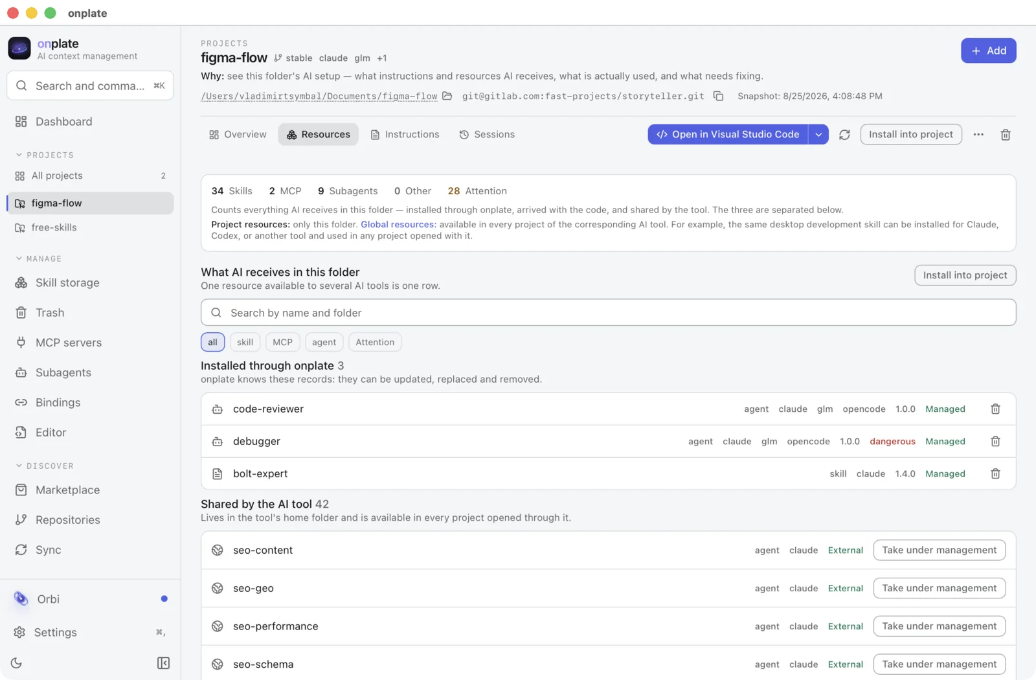This screenshot has height=680, width=1036.
Task: Collapse the sidebar panel
Action: 163,663
